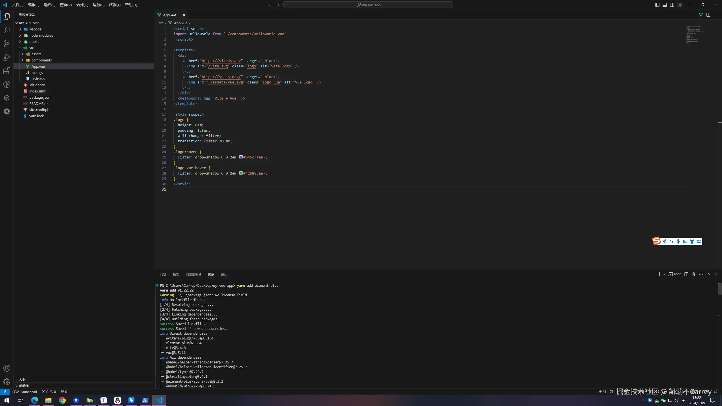Toggle primary side bar visibility
Viewport: 722px width, 406px height.
pos(657,5)
